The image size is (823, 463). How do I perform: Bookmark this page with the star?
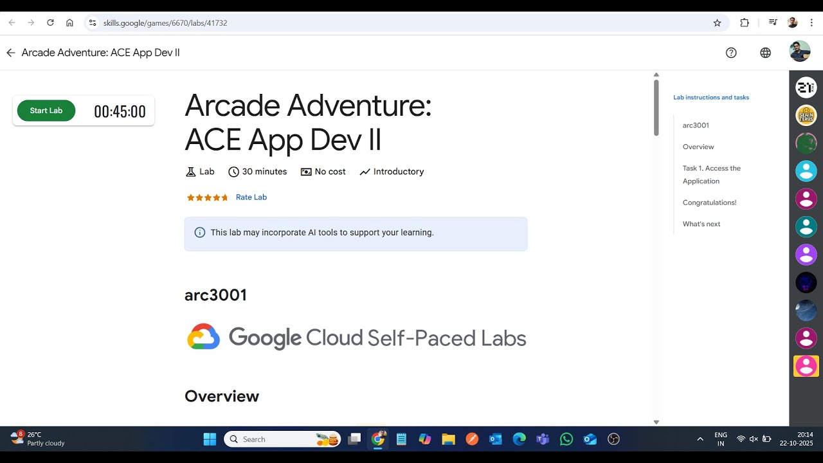coord(718,23)
